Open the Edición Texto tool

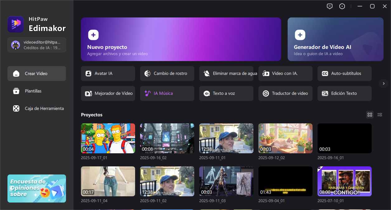pos(344,93)
